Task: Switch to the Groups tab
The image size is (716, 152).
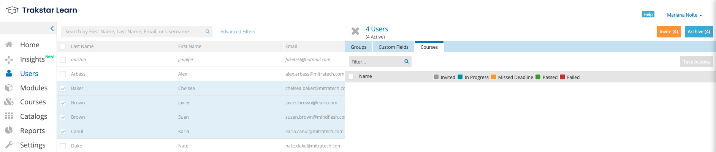Action: point(359,47)
